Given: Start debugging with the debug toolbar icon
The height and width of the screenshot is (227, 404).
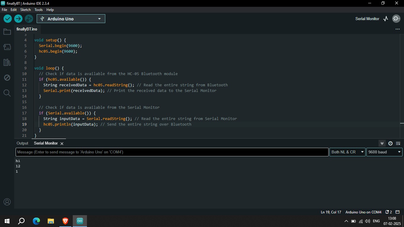Looking at the screenshot, I should pos(29,18).
